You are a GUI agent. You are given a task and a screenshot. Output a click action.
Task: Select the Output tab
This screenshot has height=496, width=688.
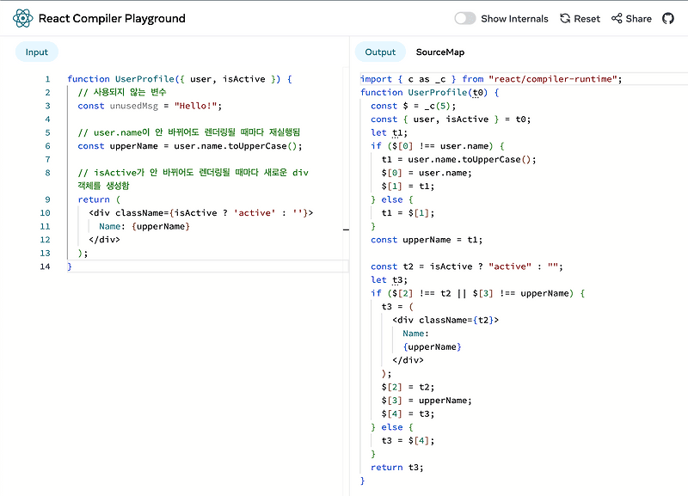click(x=380, y=52)
